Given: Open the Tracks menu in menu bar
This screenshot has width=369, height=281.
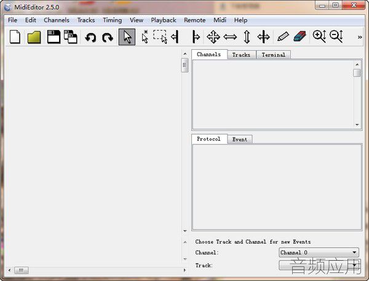Looking at the screenshot, I should click(86, 20).
